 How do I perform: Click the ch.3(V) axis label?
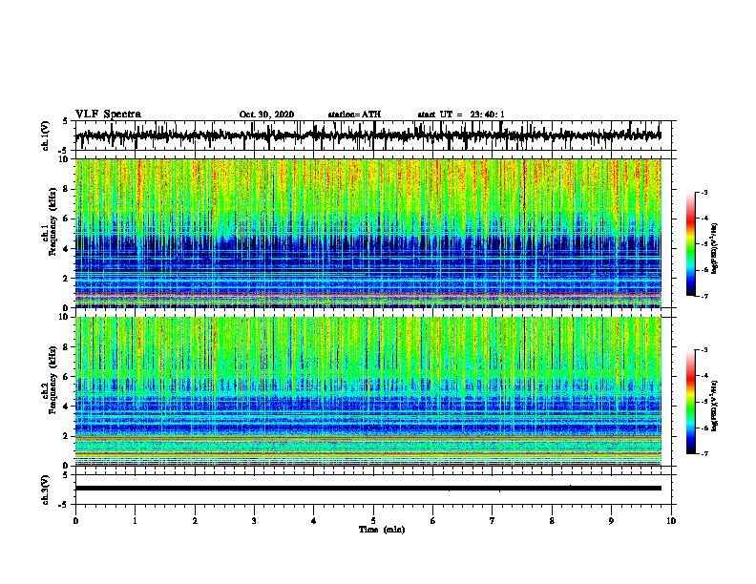[46, 490]
